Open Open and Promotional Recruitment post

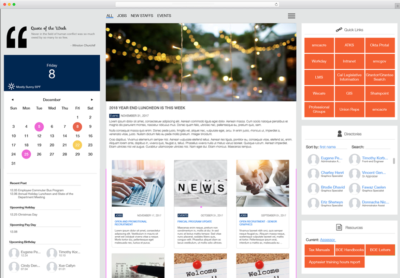[131, 223]
